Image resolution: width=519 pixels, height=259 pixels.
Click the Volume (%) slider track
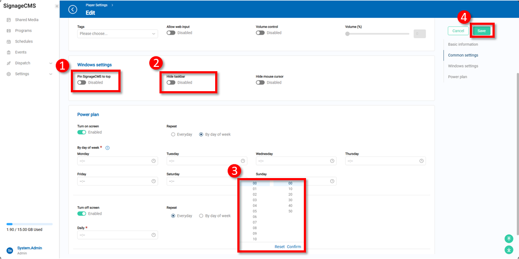(x=377, y=33)
